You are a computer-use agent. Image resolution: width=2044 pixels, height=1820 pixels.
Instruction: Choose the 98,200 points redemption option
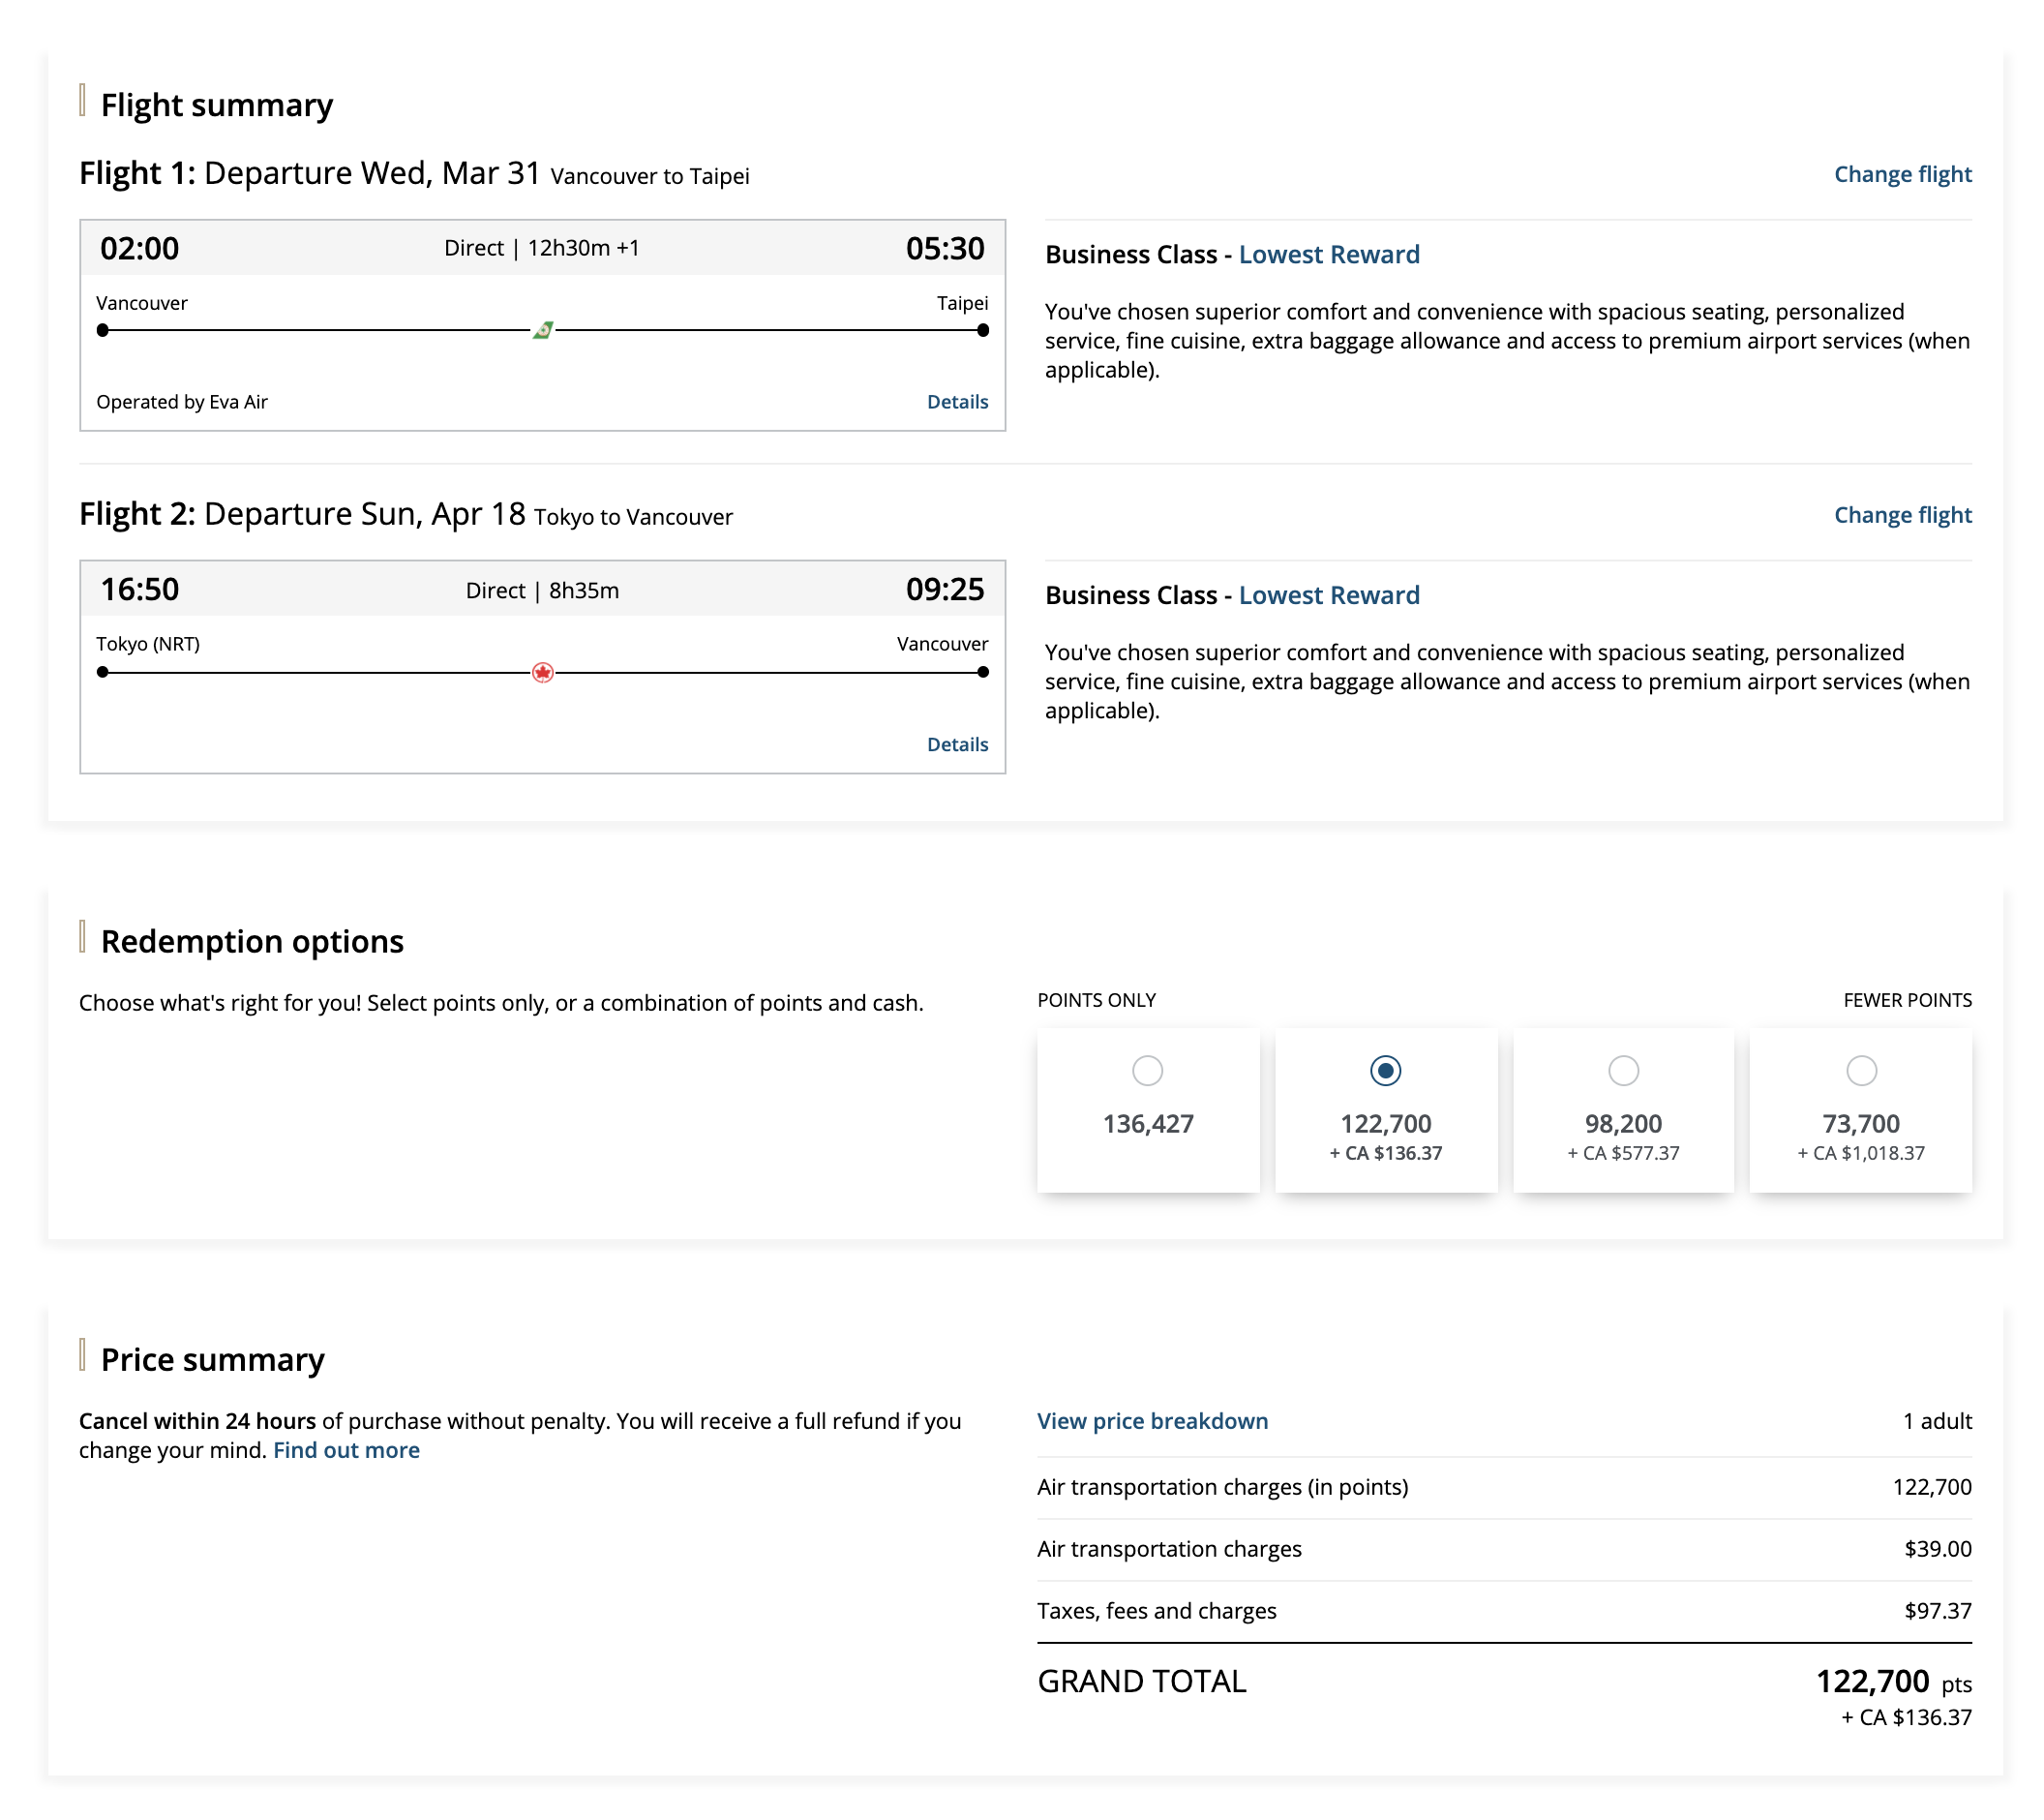[1622, 1070]
